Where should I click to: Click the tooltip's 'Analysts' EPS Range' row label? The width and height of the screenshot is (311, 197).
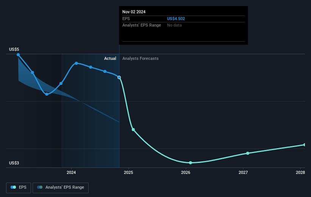click(x=142, y=25)
